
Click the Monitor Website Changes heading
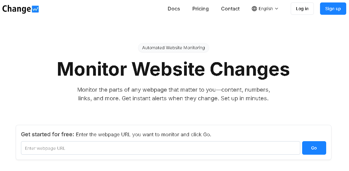(173, 69)
